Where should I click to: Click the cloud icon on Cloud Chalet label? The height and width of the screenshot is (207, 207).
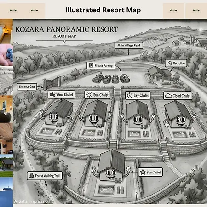point(168,96)
